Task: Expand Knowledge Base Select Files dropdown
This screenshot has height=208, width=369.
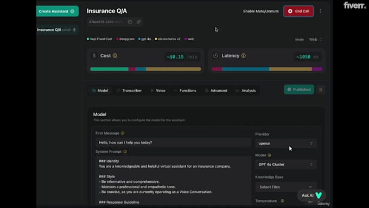Action: coord(286,187)
